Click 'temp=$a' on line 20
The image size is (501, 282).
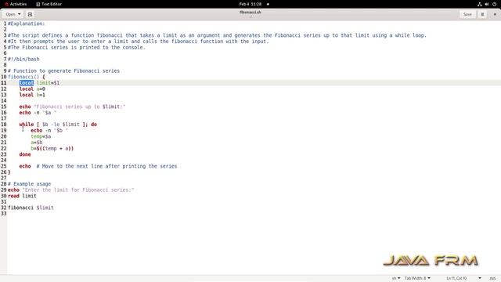pyautogui.click(x=41, y=136)
